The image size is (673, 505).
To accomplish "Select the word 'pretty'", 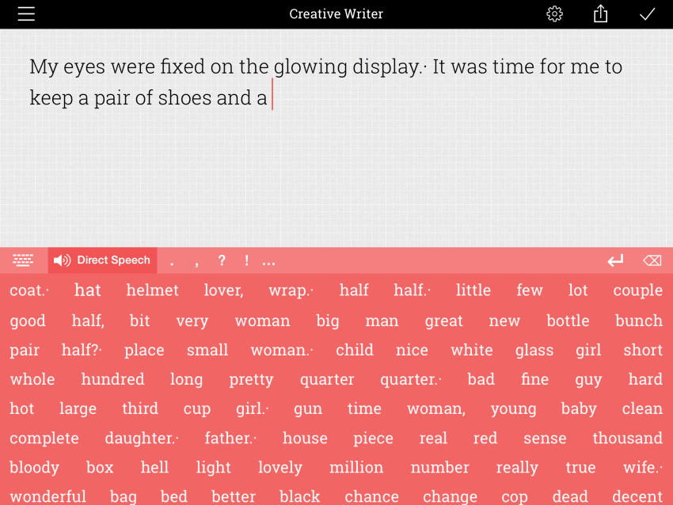I will (x=251, y=380).
